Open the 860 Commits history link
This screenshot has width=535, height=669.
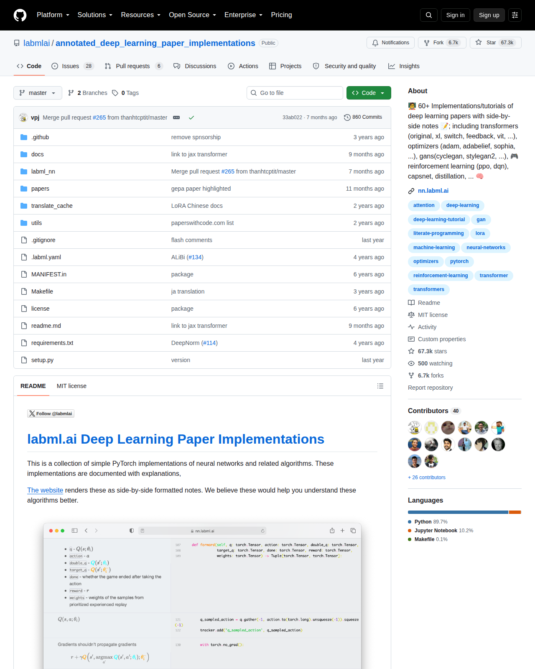click(x=363, y=117)
